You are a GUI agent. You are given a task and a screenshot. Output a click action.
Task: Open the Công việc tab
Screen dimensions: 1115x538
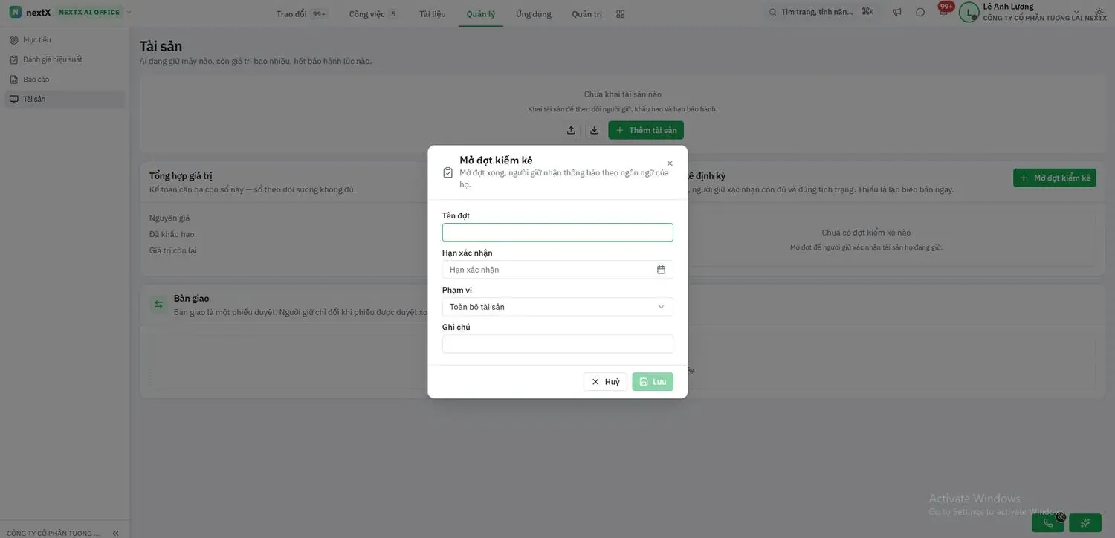pos(373,13)
